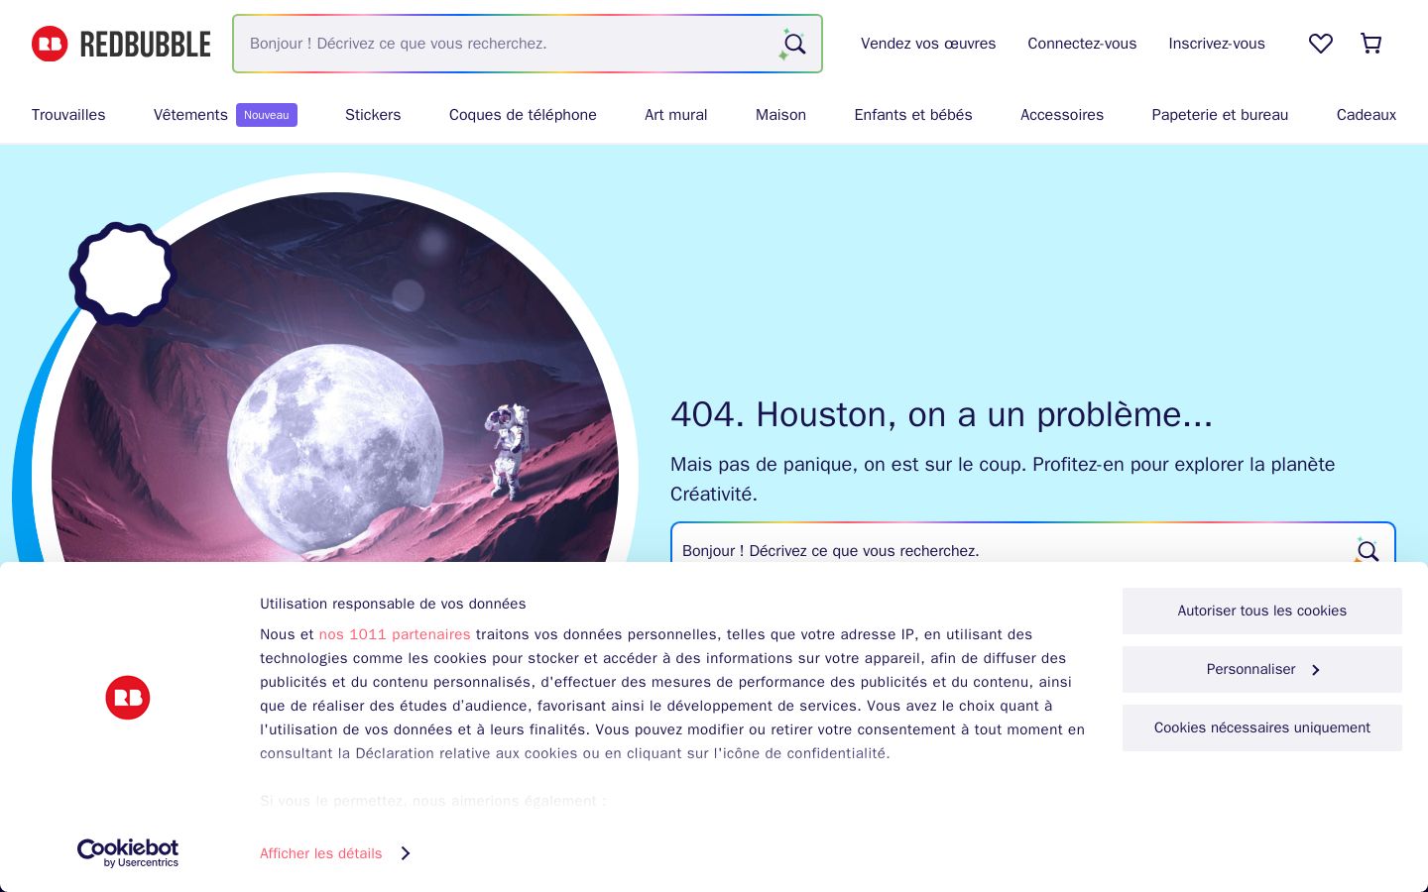Click the search magnifier icon in the header search bar
This screenshot has height=892, width=1428.
[793, 44]
